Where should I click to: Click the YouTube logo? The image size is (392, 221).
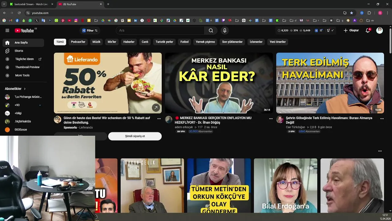click(x=24, y=30)
